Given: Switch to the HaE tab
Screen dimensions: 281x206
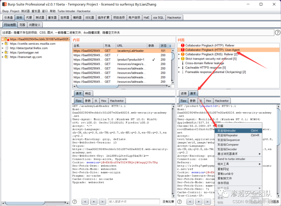Looking at the screenshot, I should [146, 18].
